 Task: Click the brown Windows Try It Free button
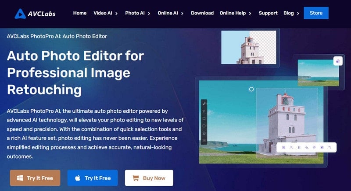point(35,178)
